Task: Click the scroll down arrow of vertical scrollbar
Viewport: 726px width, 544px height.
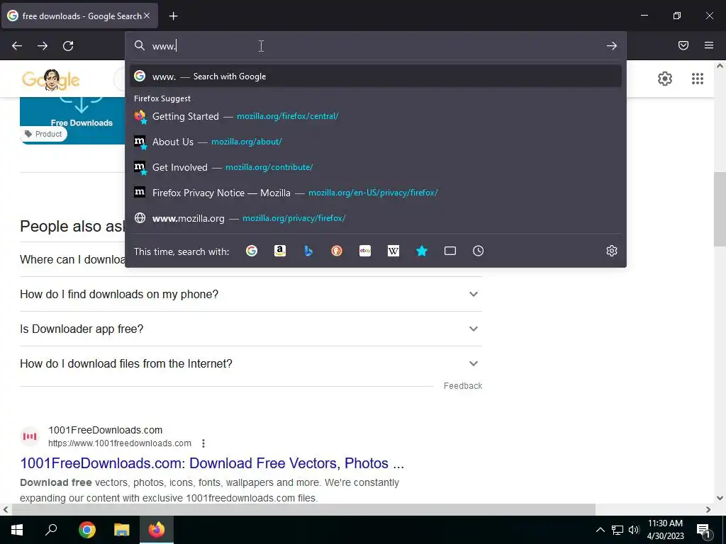Action: (x=720, y=498)
